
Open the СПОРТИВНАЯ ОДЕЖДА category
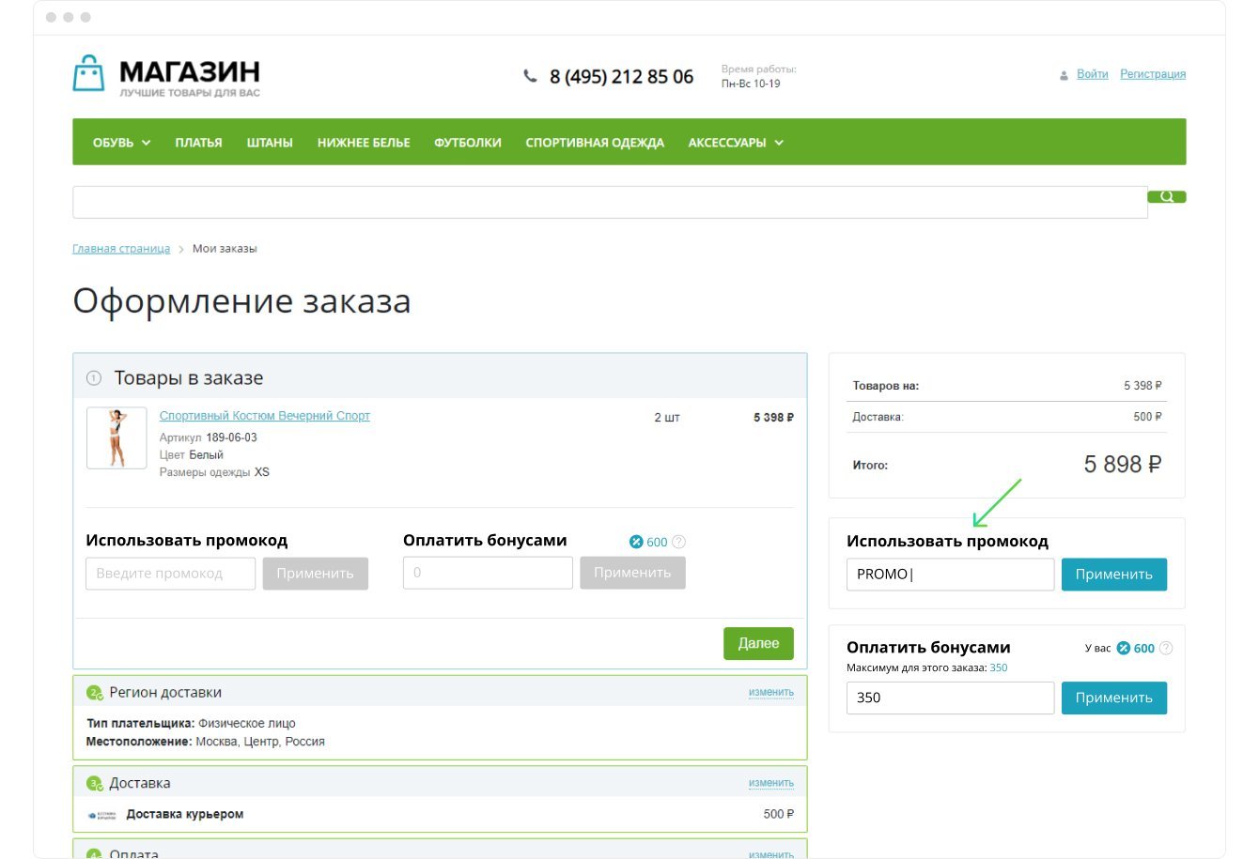point(595,143)
